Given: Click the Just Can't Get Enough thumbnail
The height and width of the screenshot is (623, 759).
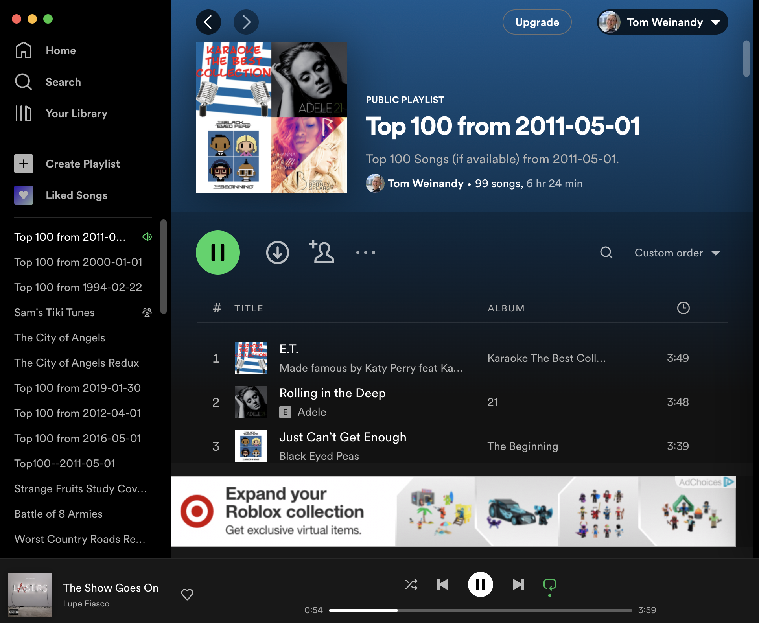Looking at the screenshot, I should (x=251, y=446).
